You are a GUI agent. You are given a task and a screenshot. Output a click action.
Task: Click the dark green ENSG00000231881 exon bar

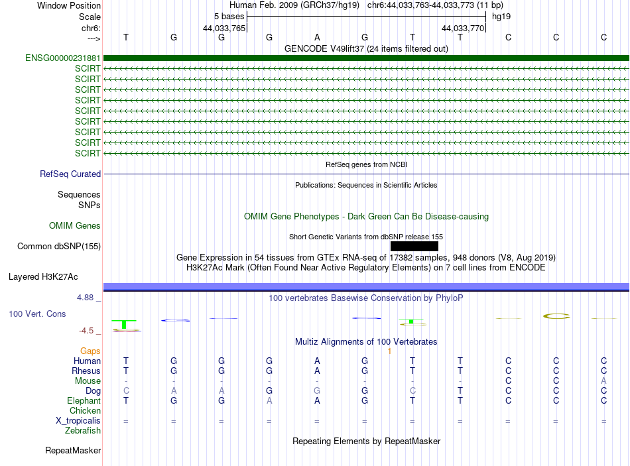(x=367, y=58)
